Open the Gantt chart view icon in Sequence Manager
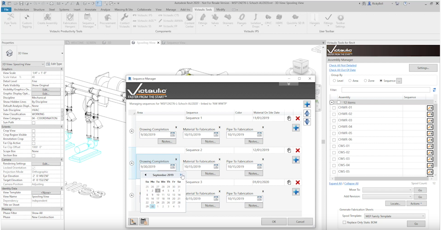 pos(133,221)
